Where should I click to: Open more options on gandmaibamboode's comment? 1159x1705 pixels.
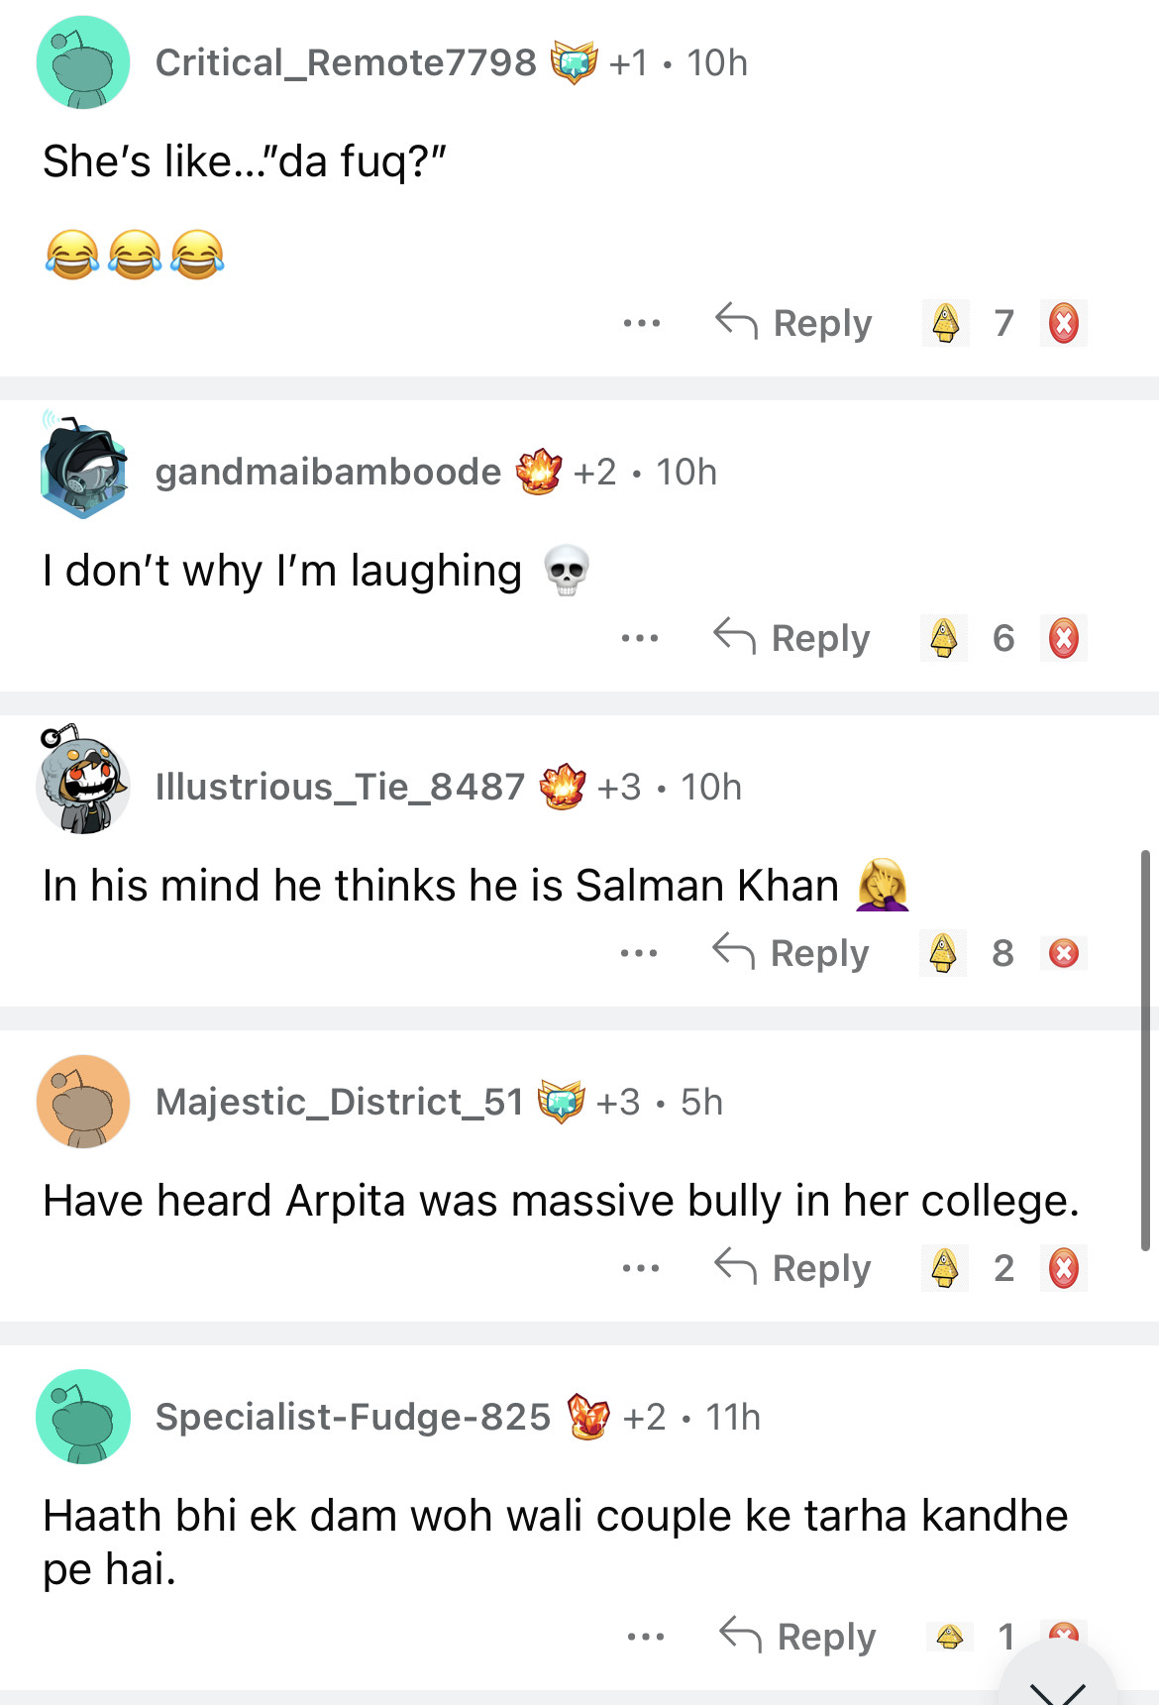pos(640,638)
